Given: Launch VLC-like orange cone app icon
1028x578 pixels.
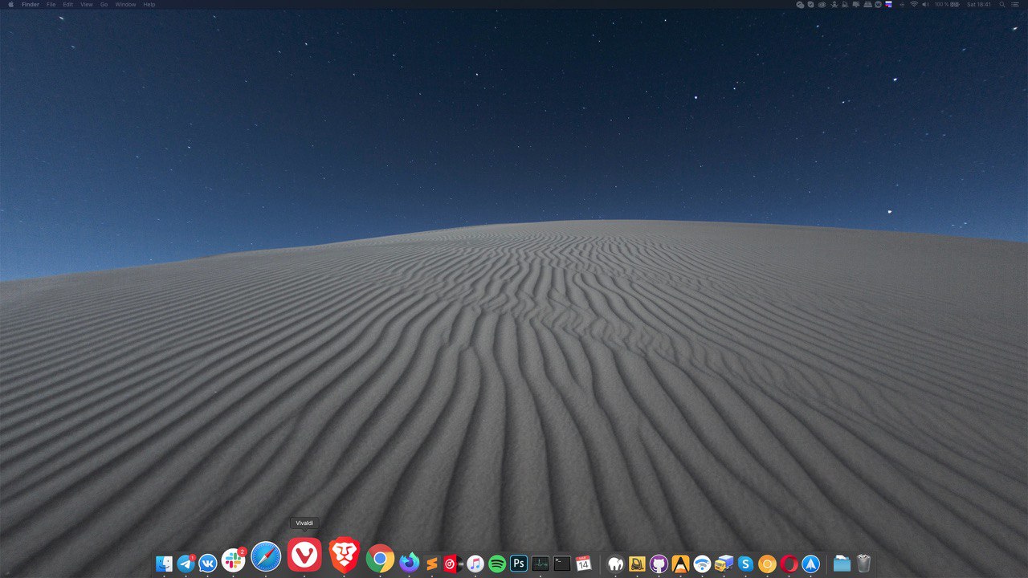Looking at the screenshot, I should pos(681,564).
